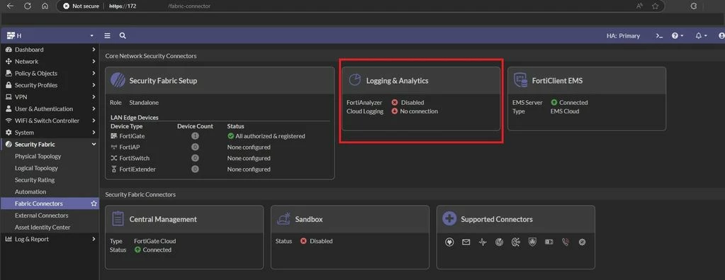The image size is (725, 280).
Task: Bookmark page with address bar star
Action: click(655, 6)
